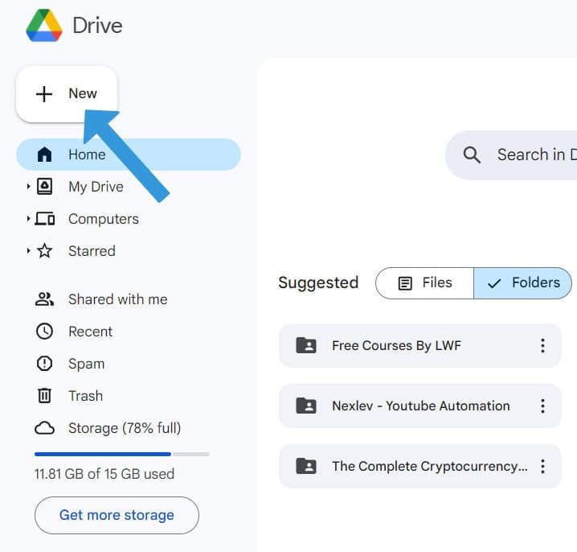The width and height of the screenshot is (577, 552).
Task: Switch Suggested view to Files
Action: [424, 283]
